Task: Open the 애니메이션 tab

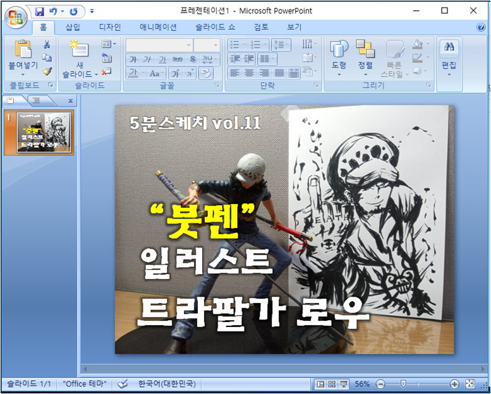Action: [x=158, y=27]
